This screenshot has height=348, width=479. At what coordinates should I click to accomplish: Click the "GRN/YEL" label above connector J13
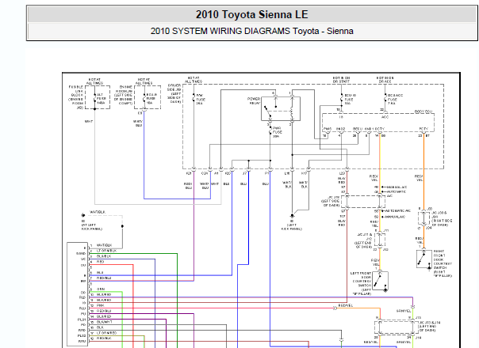pyautogui.click(x=404, y=311)
